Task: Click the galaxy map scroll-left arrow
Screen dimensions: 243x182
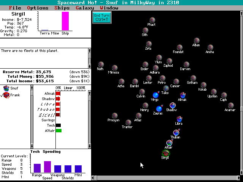Action: pyautogui.click(x=93, y=178)
